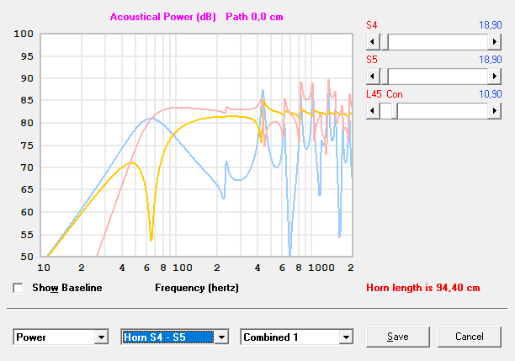
Task: Click the S4 slider thumb
Action: [x=384, y=42]
